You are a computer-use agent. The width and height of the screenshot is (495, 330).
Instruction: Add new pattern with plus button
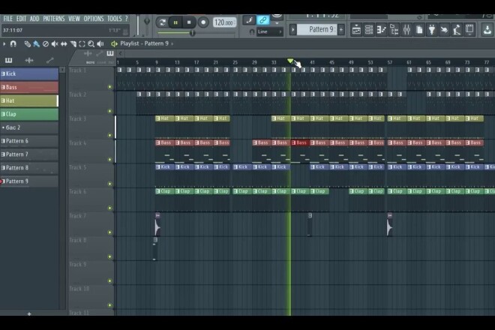pos(341,30)
